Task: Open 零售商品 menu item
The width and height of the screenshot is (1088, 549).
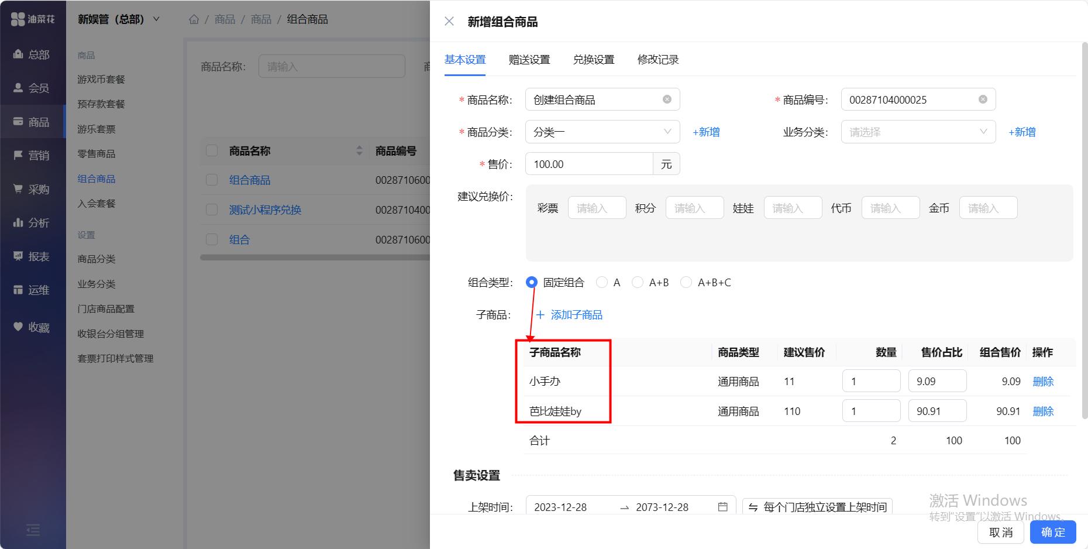Action: [x=97, y=153]
